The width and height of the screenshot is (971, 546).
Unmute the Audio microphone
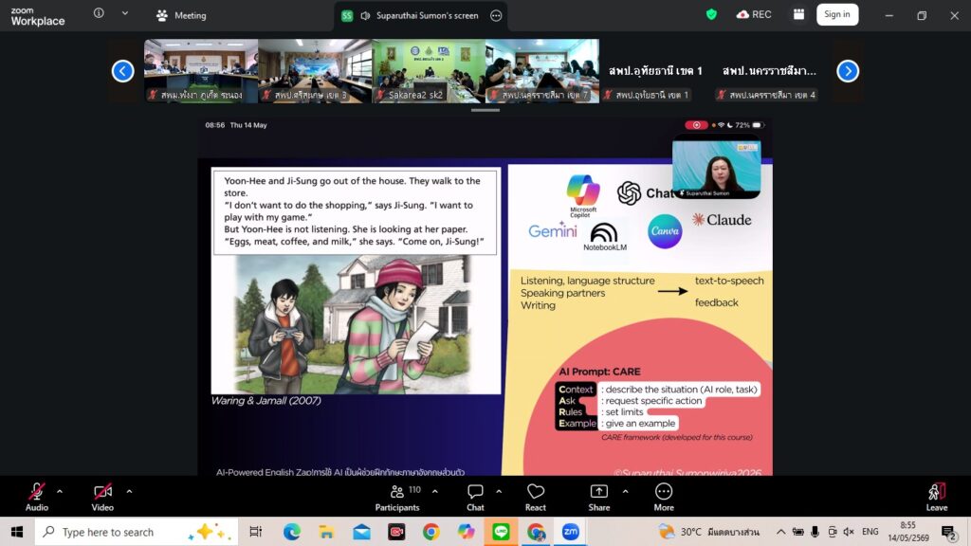pyautogui.click(x=37, y=497)
